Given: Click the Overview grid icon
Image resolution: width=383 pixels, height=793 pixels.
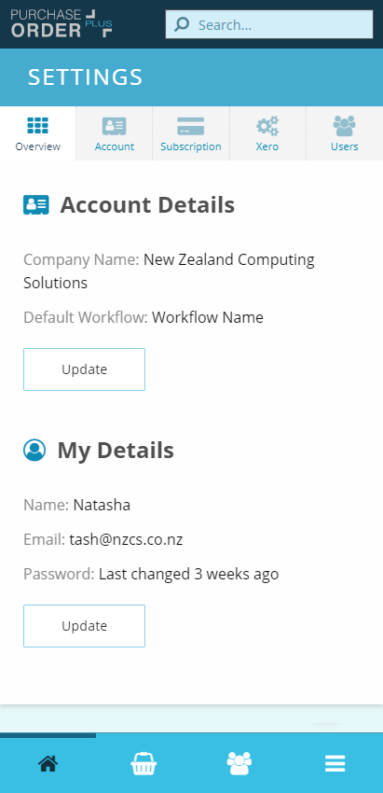Looking at the screenshot, I should [38, 125].
